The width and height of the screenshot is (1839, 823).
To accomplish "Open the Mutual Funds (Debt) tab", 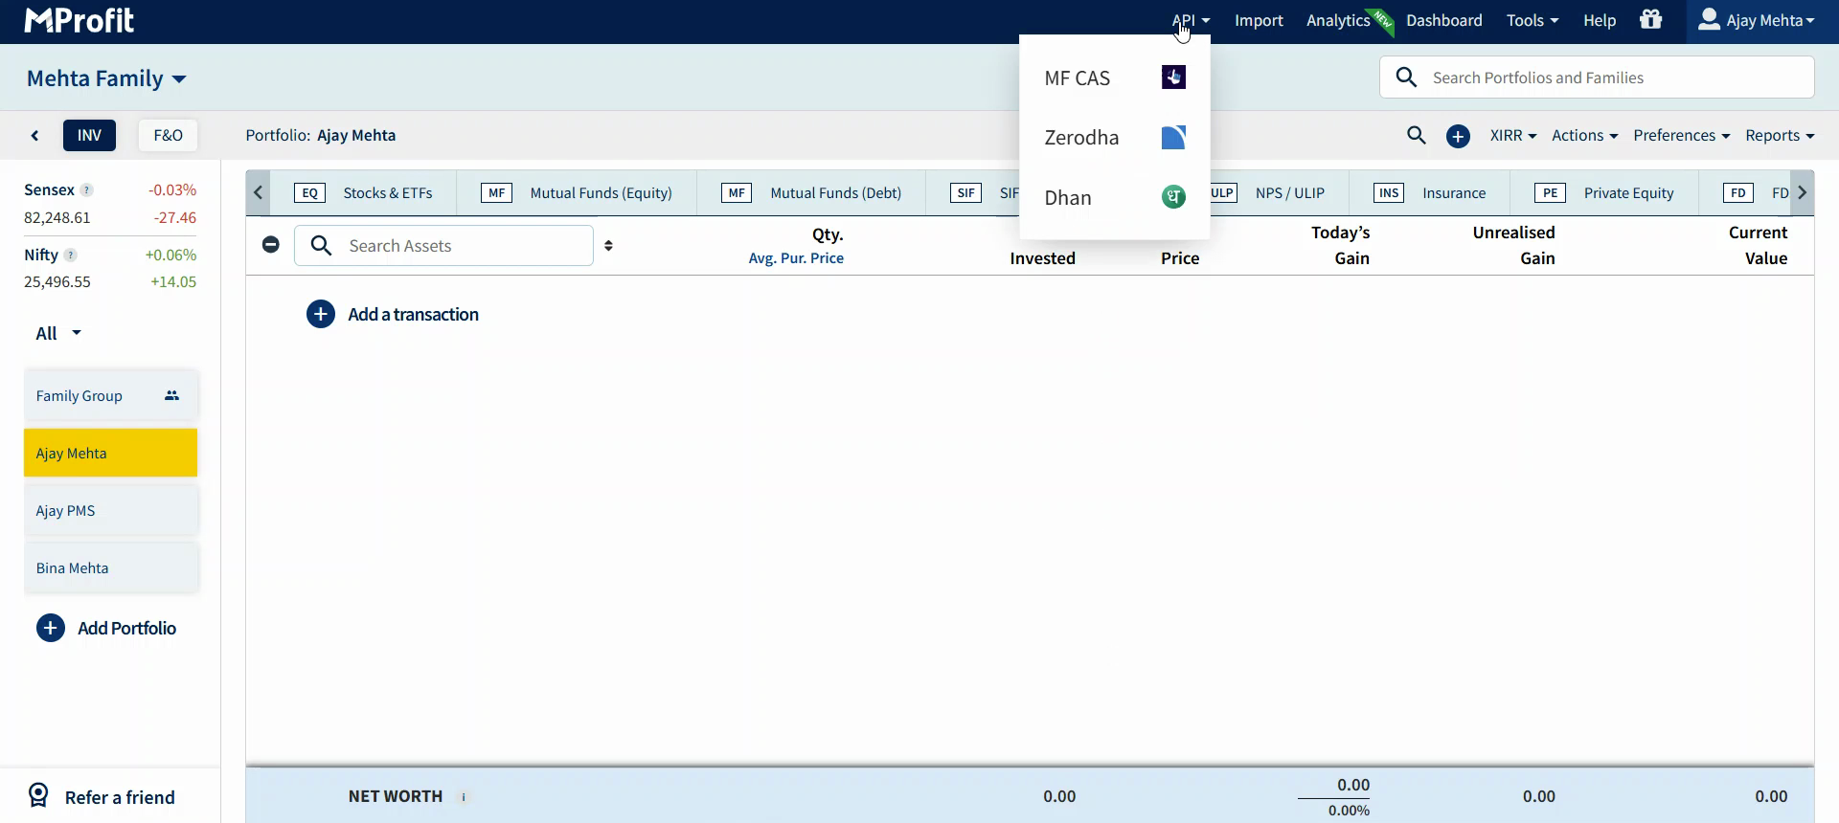I will click(x=811, y=193).
